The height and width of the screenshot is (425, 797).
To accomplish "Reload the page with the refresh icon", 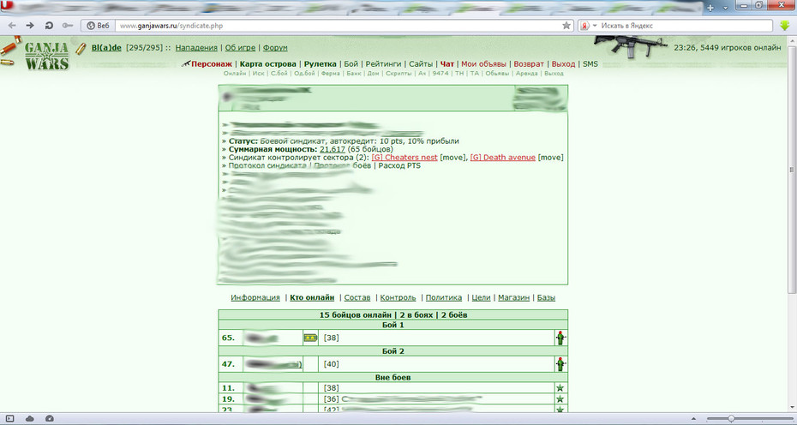I will [49, 26].
